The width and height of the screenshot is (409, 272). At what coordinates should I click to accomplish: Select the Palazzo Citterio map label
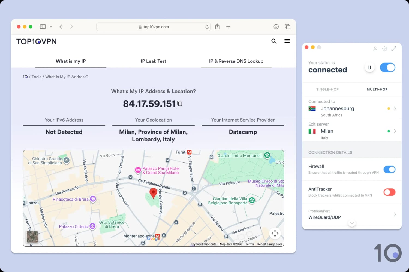[74, 226]
